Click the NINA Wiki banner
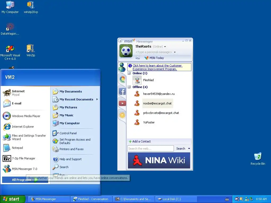This screenshot has width=271, height=203. coord(159,160)
